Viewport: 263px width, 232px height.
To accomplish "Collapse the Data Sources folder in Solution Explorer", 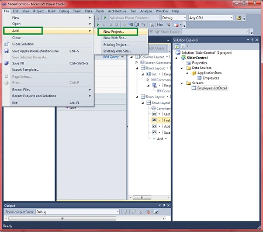I will [x=182, y=68].
